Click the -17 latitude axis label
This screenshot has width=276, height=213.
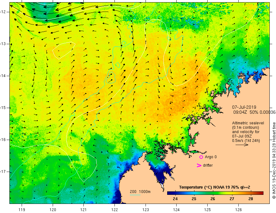tap(3, 172)
